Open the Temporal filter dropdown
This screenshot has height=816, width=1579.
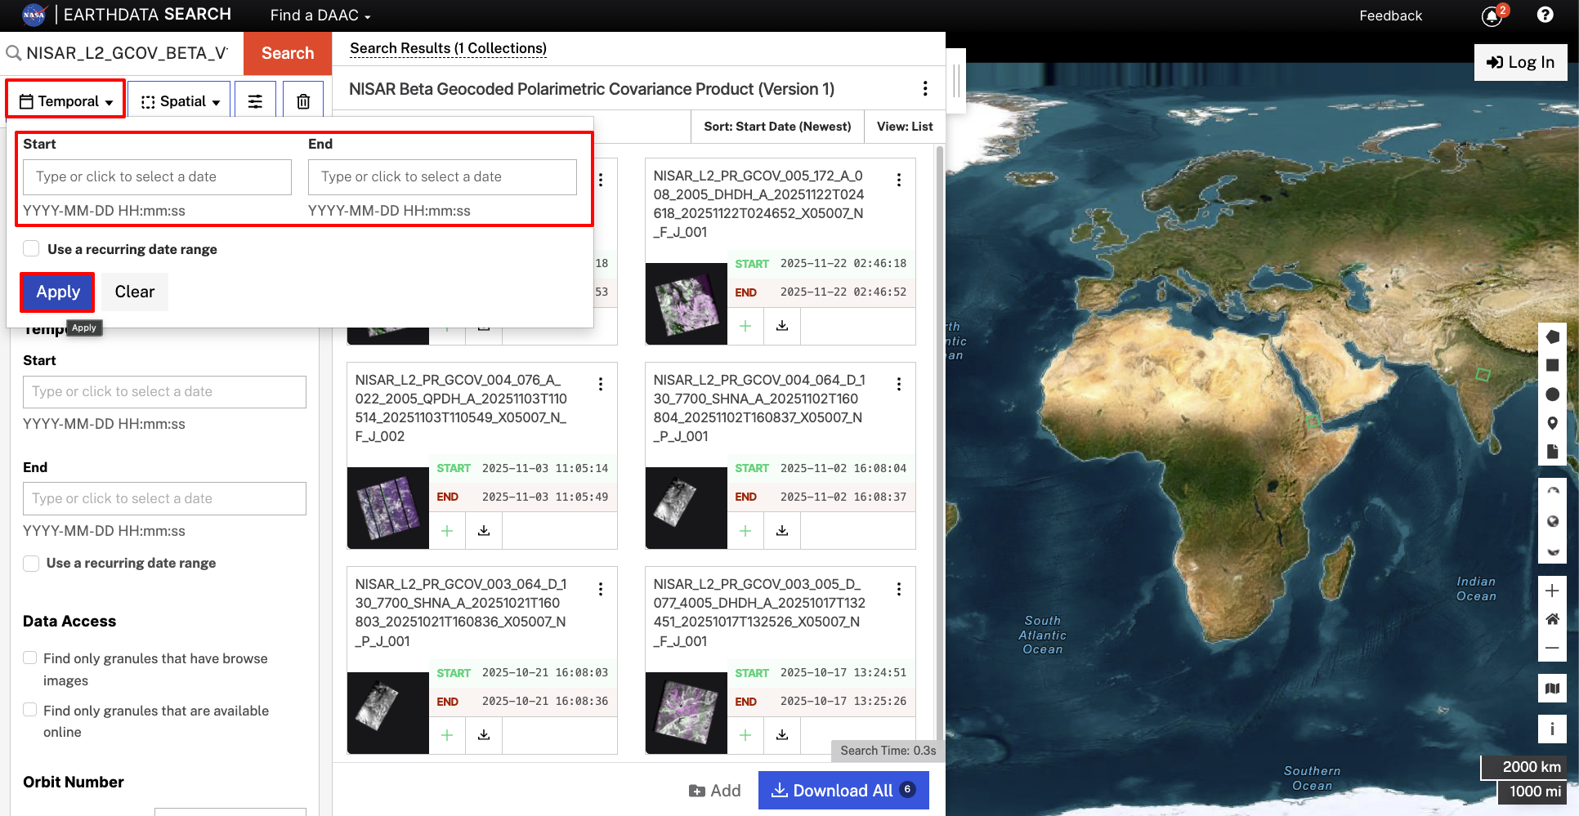[x=65, y=100]
